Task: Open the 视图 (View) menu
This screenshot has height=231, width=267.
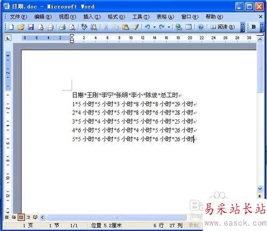Action: [67, 17]
